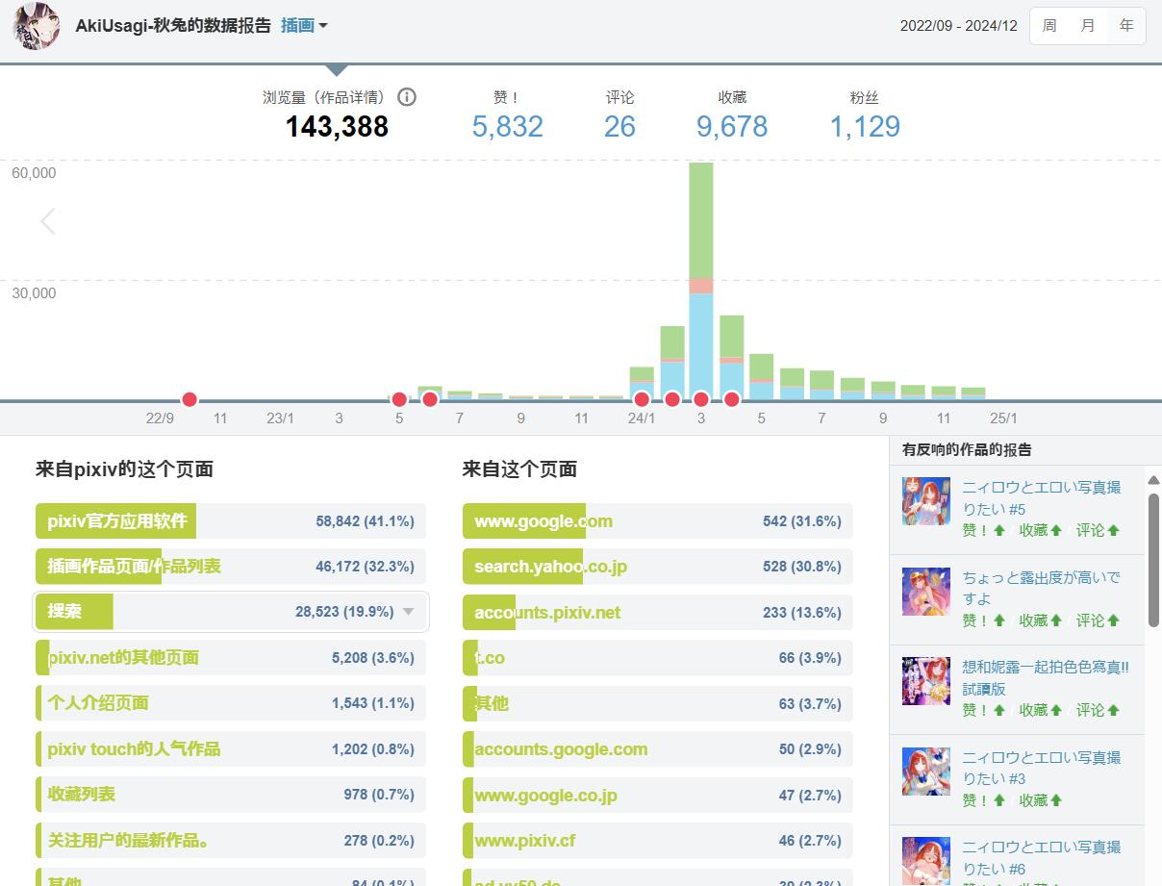The image size is (1162, 886).
Task: Select the 评论 metric showing 26
Action: (619, 114)
